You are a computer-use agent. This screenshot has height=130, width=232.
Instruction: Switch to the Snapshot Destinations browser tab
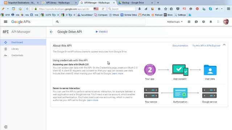coord(21,3)
